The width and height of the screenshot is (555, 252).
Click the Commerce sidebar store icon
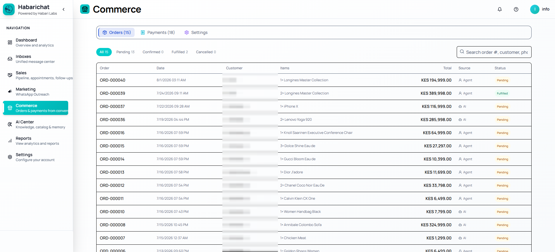(x=10, y=108)
